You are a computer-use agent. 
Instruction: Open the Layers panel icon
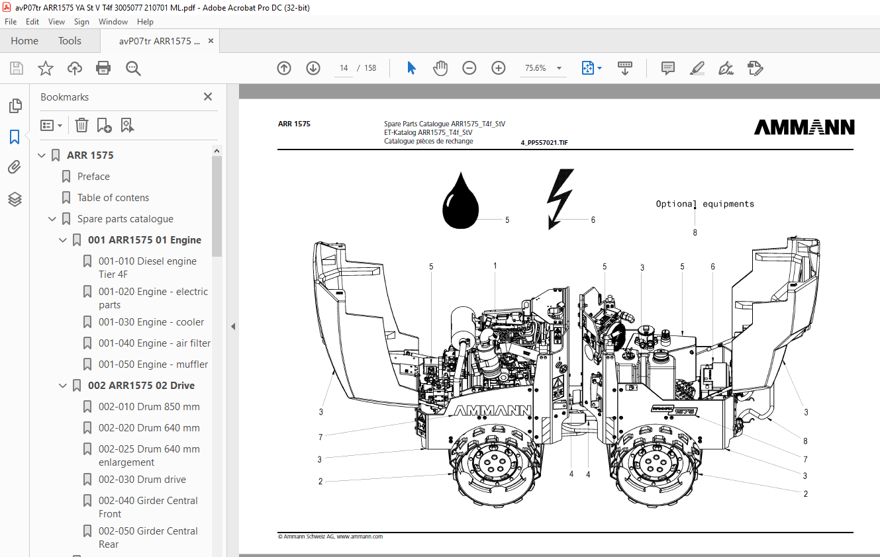15,199
